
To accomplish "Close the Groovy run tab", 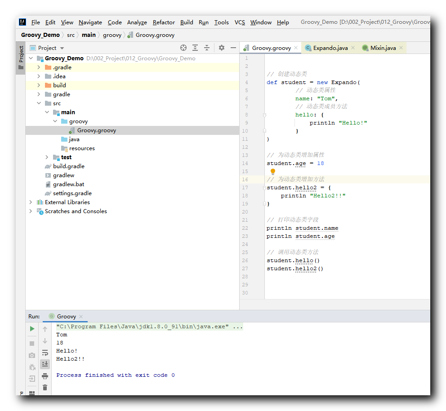I will click(81, 317).
